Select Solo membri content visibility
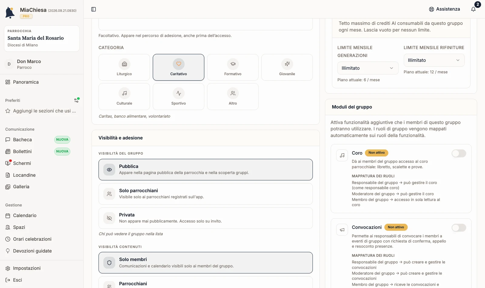The image size is (485, 288). coord(206,263)
